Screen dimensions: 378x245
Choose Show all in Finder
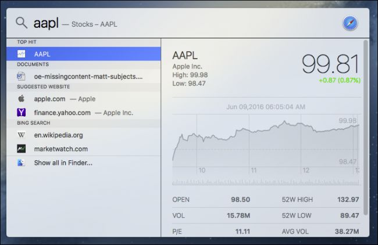[84, 163]
